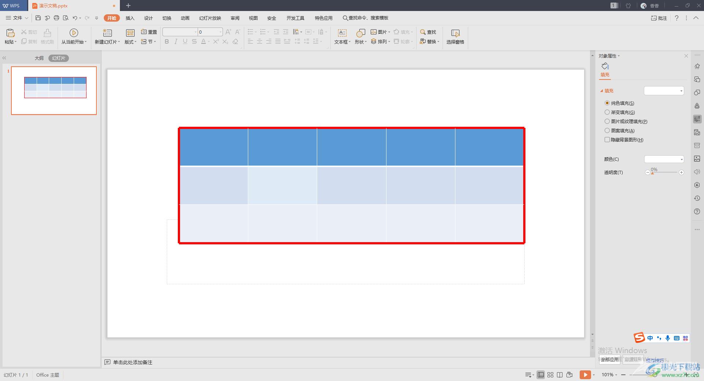This screenshot has height=381, width=704.
Task: Click the Normal view icon in status bar
Action: [541, 375]
